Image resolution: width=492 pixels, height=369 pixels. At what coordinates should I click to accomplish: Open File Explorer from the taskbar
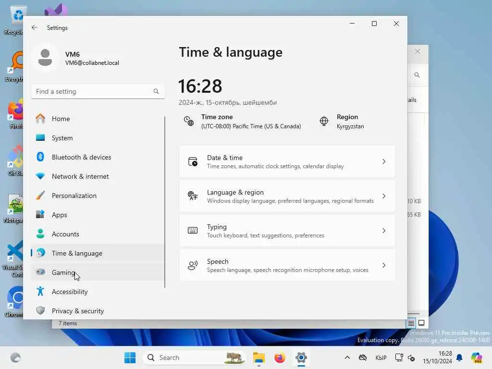point(259,357)
